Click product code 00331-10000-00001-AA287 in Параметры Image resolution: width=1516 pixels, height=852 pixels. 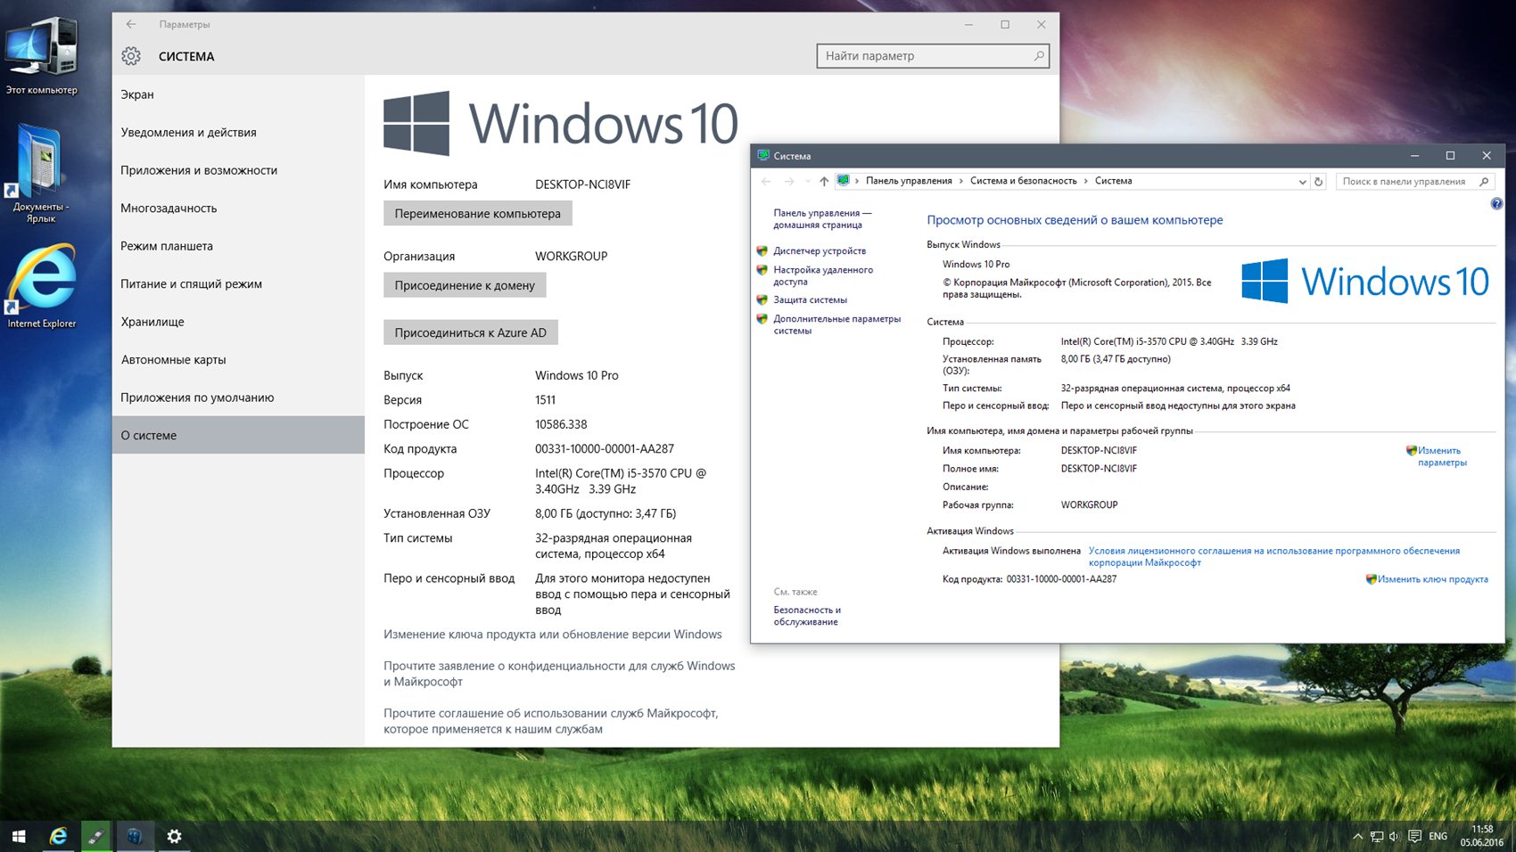[605, 449]
